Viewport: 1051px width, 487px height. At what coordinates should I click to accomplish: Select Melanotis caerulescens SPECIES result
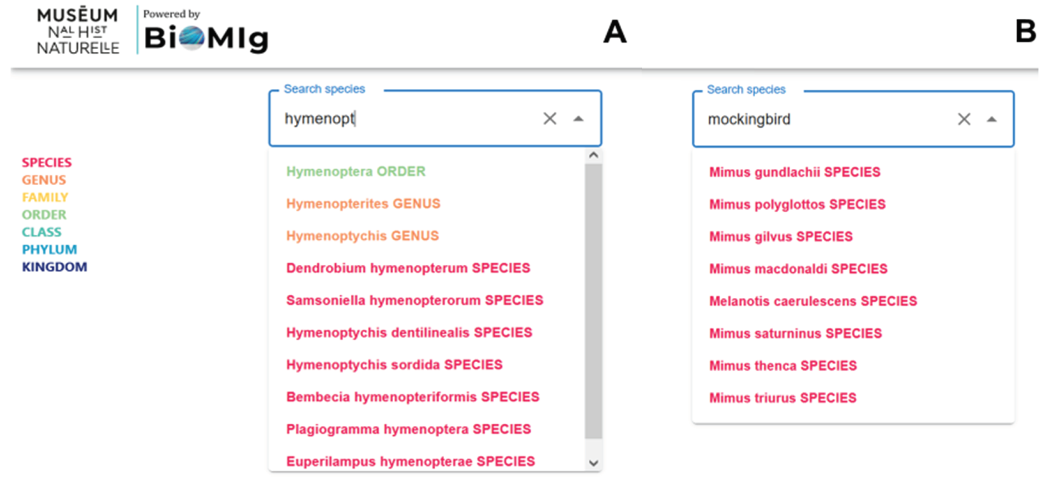coord(813,301)
